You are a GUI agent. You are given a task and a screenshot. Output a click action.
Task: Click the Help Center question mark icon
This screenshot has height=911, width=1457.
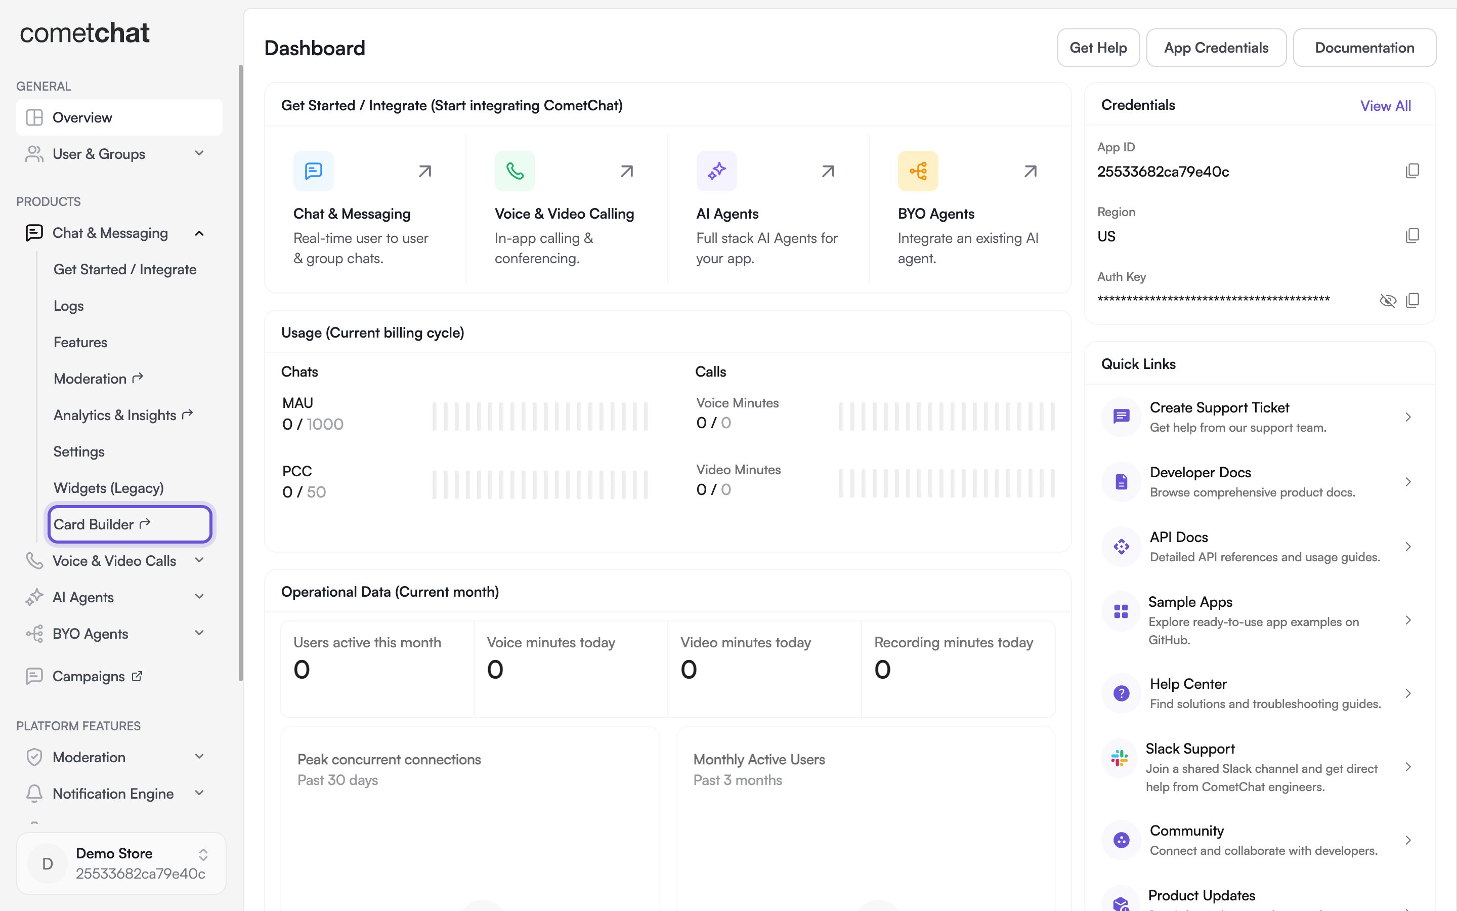[1121, 693]
